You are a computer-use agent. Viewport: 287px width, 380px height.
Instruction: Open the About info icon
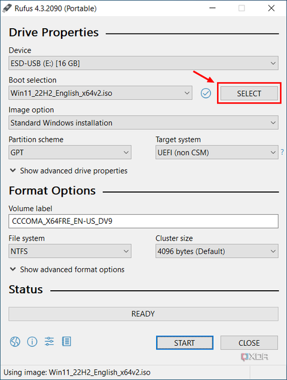(32, 342)
